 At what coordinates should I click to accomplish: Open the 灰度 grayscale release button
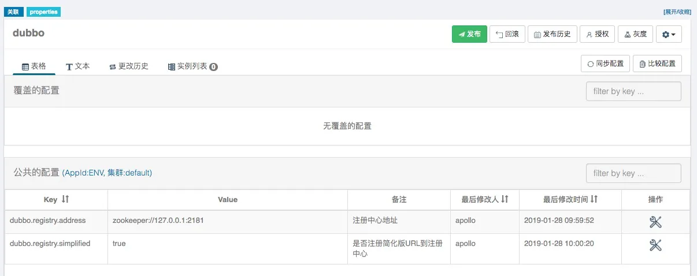(635, 34)
